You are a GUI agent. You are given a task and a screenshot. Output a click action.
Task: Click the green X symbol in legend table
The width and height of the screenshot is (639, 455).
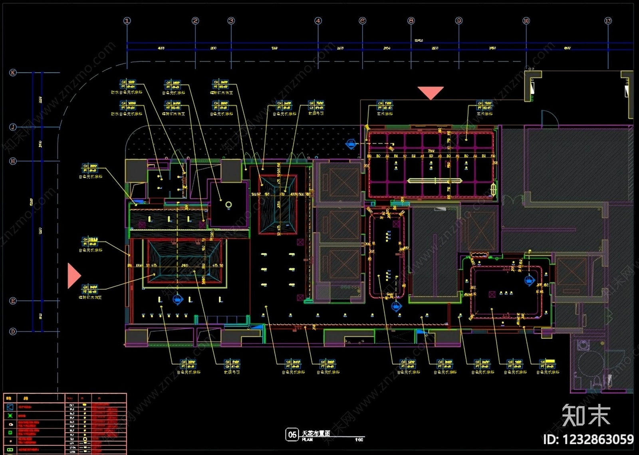pyautogui.click(x=10, y=416)
